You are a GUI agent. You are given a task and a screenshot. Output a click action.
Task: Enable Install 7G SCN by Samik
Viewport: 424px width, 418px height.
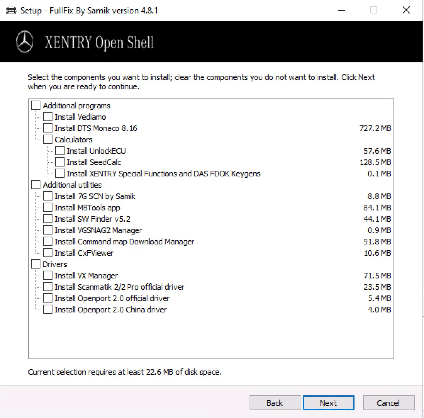tap(48, 196)
